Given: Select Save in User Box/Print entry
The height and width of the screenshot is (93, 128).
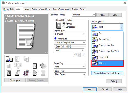Looking at the screenshot, I should pyautogui.click(x=107, y=51).
